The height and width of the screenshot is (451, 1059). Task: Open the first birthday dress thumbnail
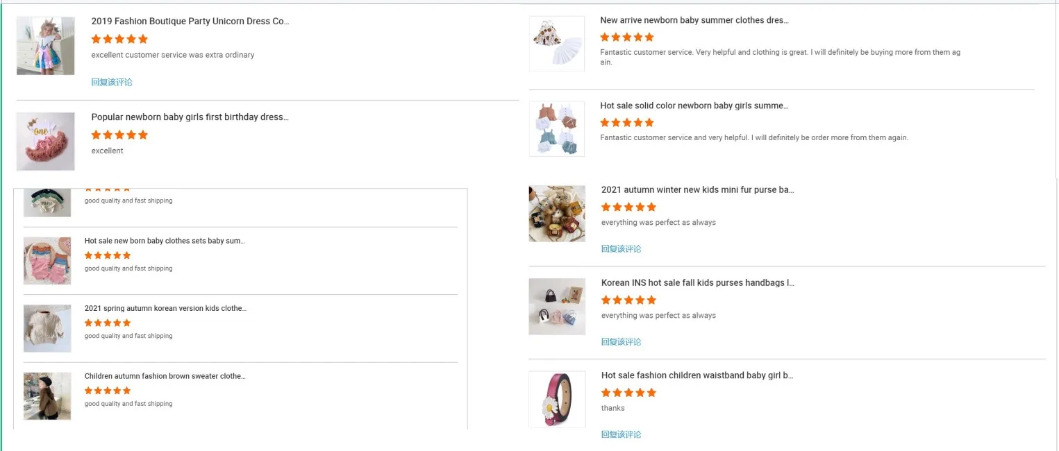tap(45, 141)
